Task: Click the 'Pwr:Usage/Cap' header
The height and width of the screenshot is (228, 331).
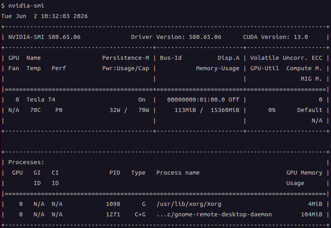Action: tap(126, 68)
